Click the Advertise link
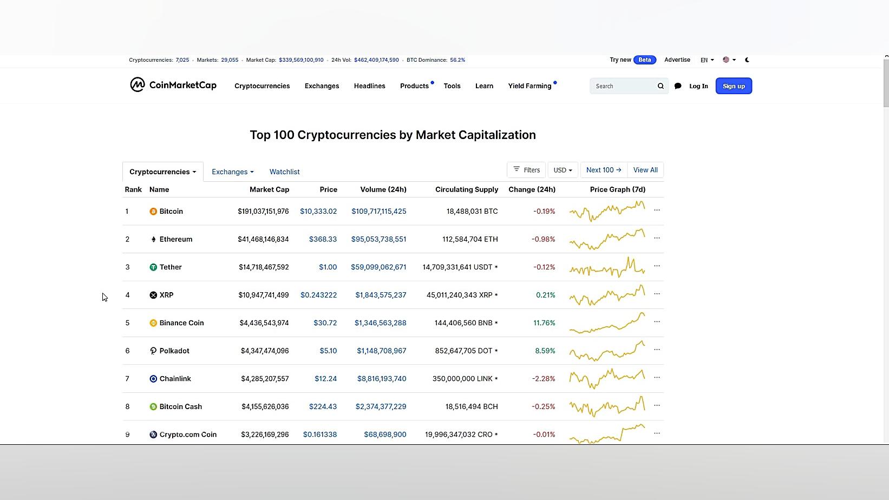This screenshot has width=889, height=500. [677, 60]
